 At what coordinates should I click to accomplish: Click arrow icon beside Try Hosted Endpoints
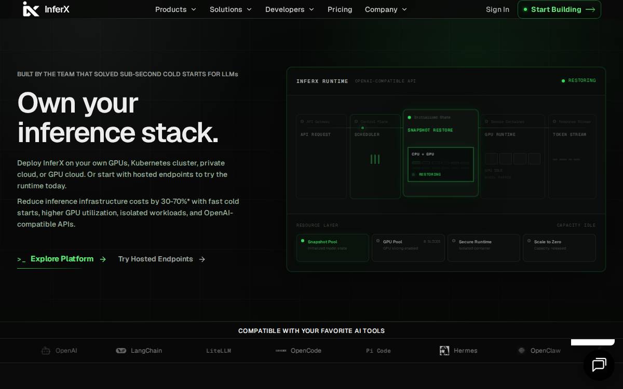(202, 259)
